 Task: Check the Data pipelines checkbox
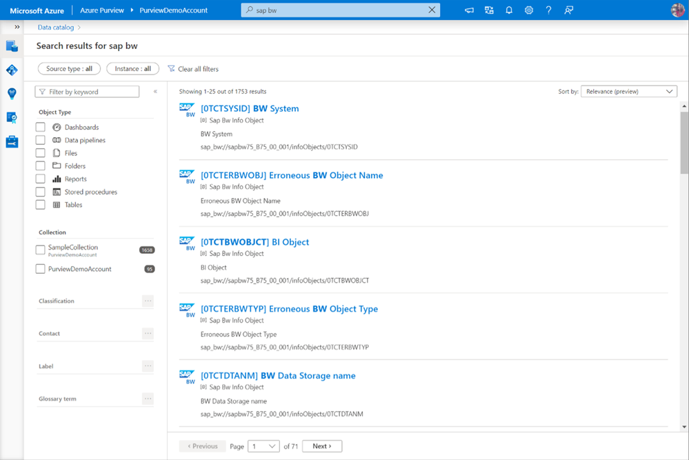tap(41, 140)
